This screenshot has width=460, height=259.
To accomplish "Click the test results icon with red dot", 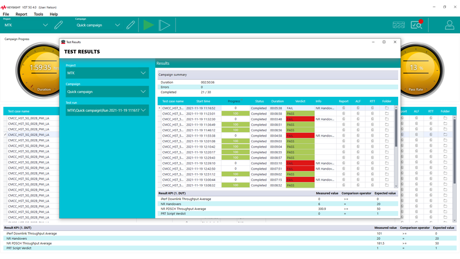I will tap(416, 25).
